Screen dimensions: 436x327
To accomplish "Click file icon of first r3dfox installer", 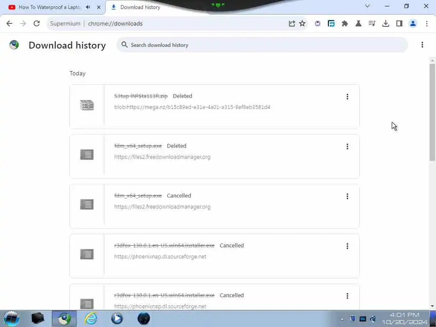I will click(x=87, y=254).
